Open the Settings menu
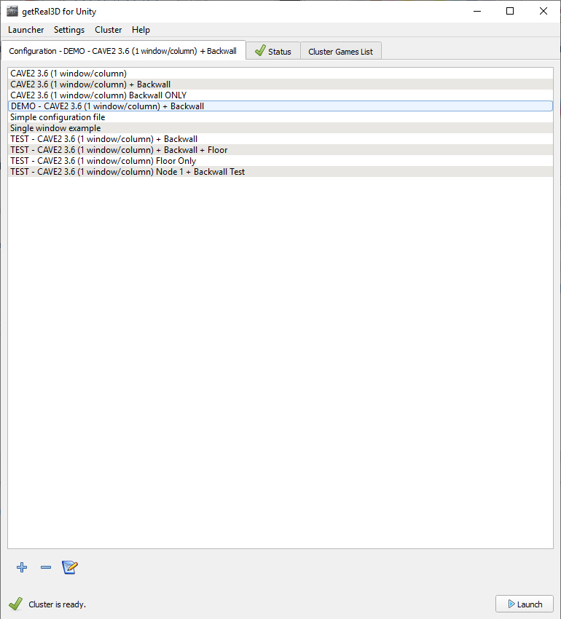 (x=69, y=30)
